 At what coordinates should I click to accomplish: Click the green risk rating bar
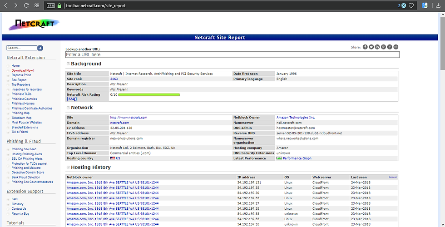pos(149,95)
